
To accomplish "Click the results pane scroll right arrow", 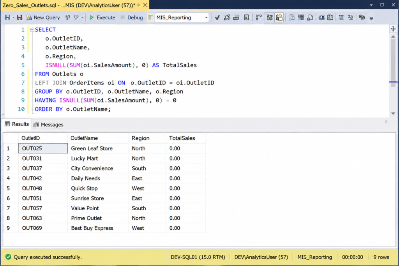I will (x=386, y=122).
